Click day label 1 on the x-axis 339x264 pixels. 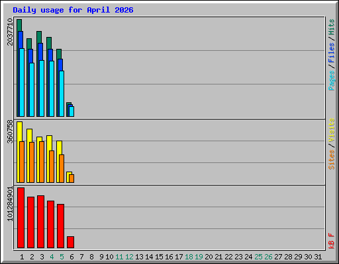22,257
